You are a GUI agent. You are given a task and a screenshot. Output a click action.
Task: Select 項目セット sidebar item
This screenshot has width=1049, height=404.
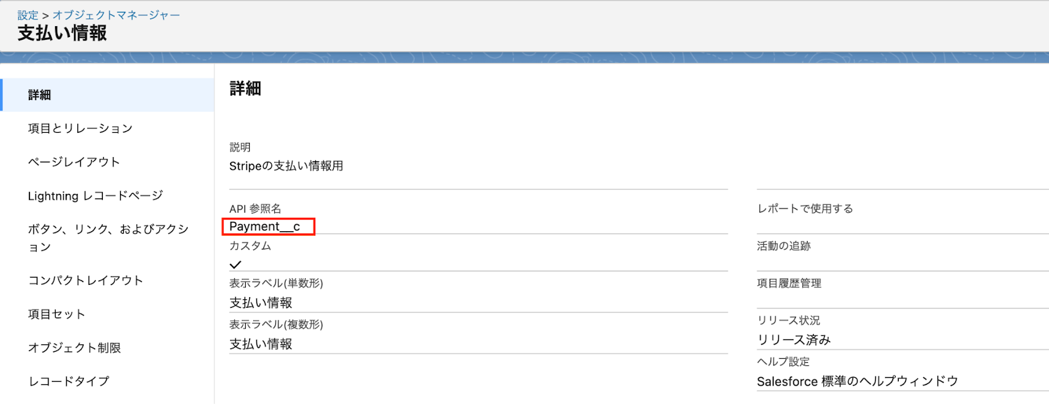(56, 314)
